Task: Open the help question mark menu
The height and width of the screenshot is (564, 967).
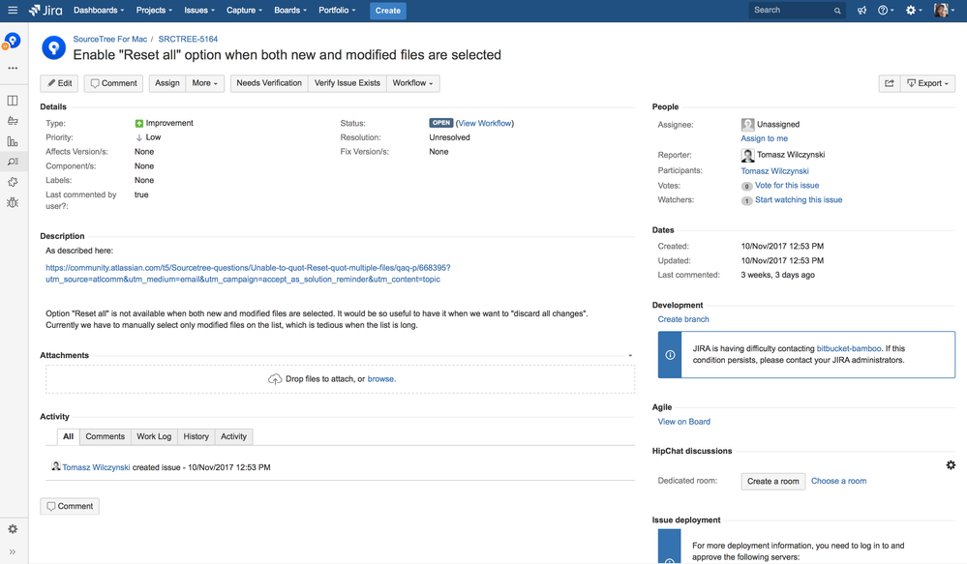Action: pos(886,11)
